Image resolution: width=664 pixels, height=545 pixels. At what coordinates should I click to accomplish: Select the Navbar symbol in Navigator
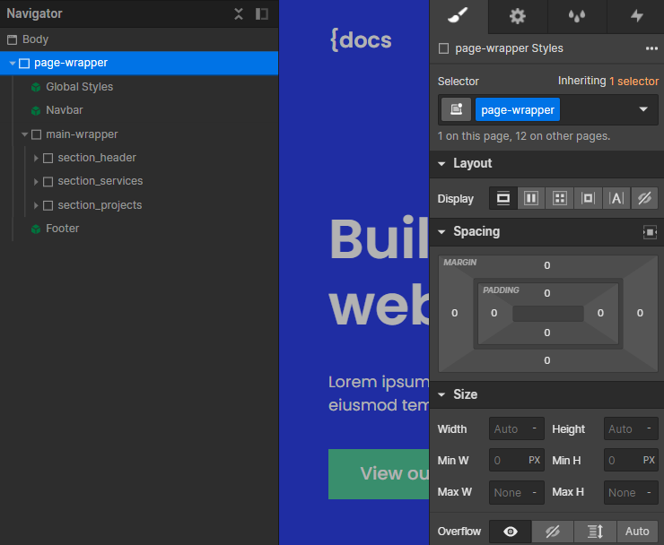65,110
